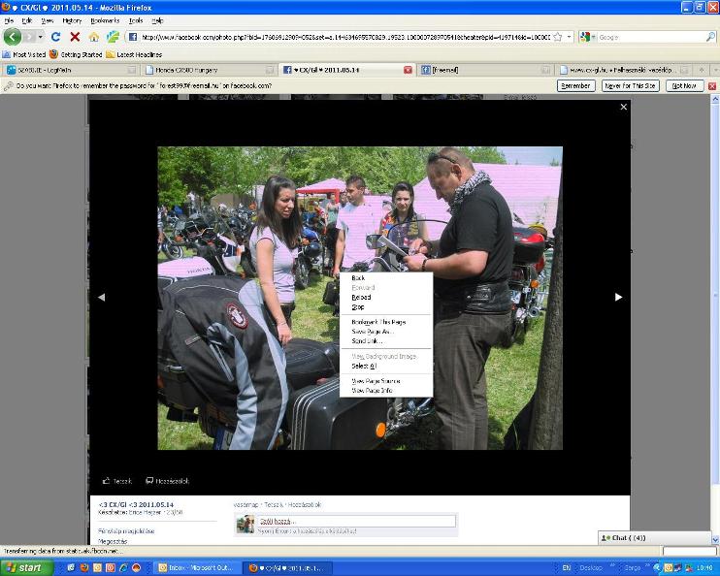Click the browser Reload icon

(x=55, y=37)
